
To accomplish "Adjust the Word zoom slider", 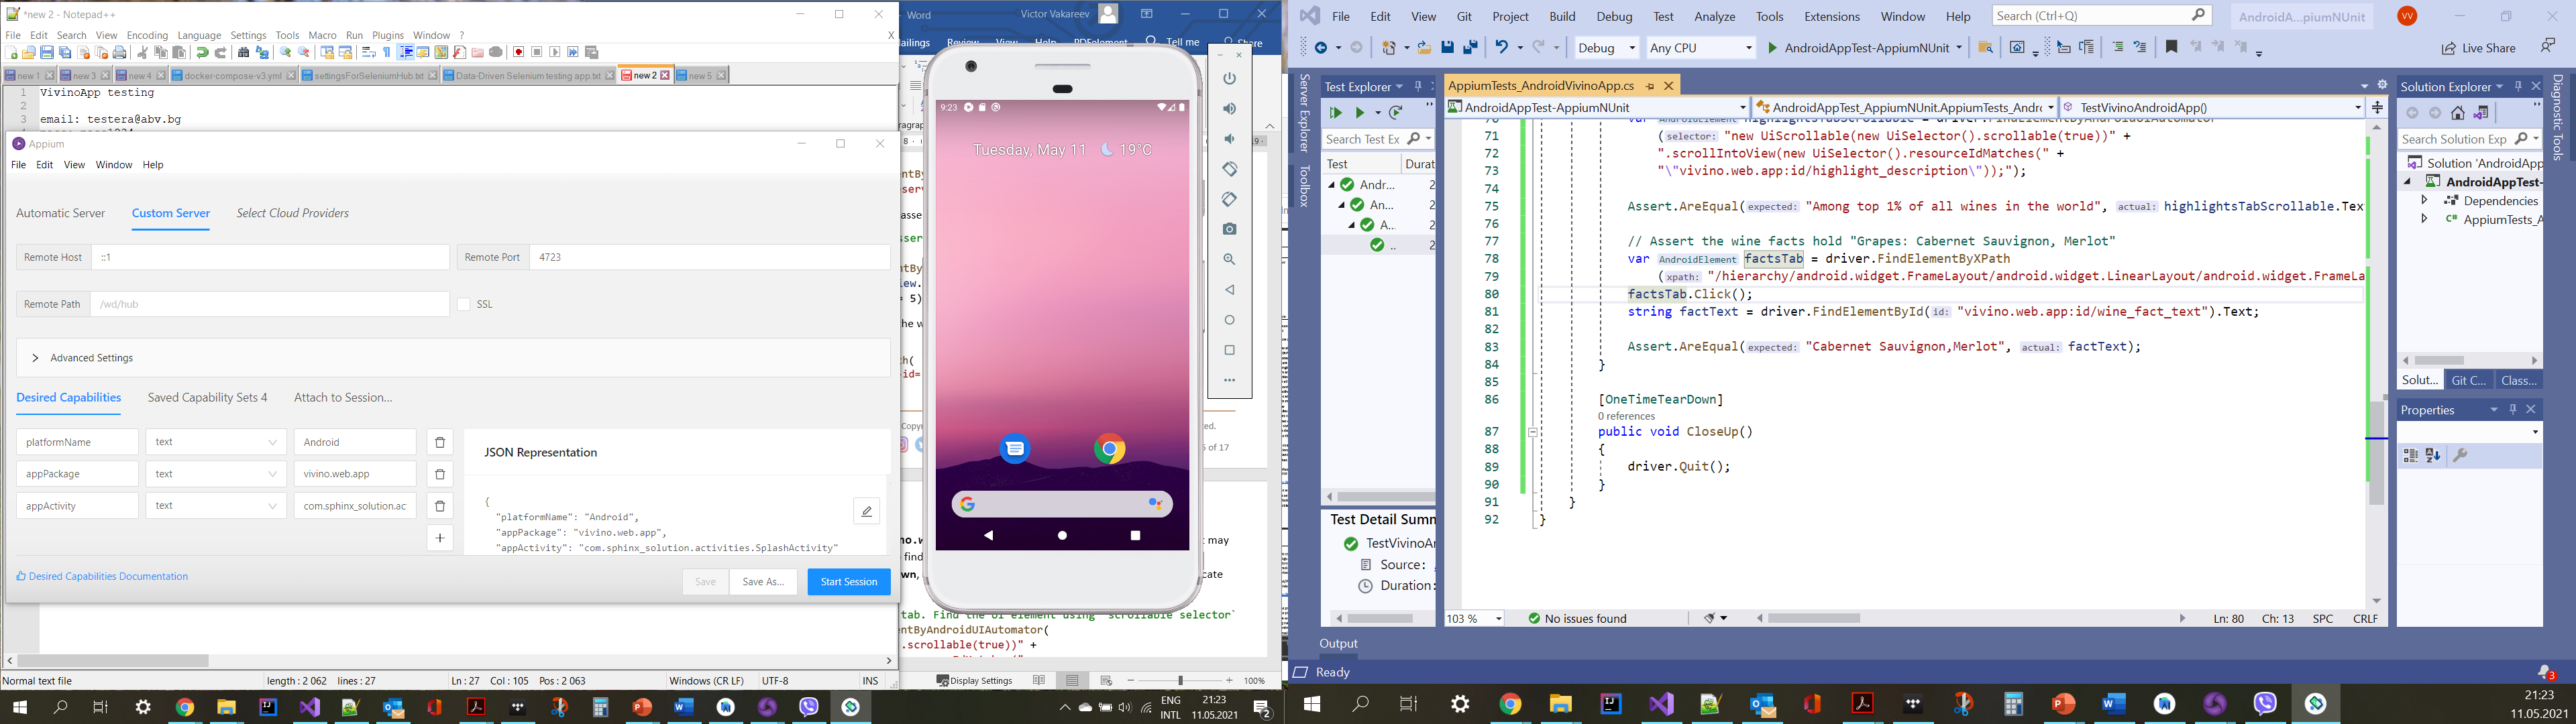I will [1180, 680].
